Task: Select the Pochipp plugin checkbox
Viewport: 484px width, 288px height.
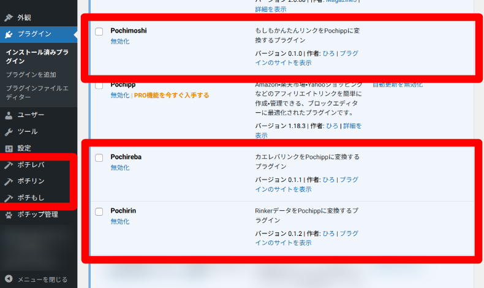Action: tap(99, 85)
